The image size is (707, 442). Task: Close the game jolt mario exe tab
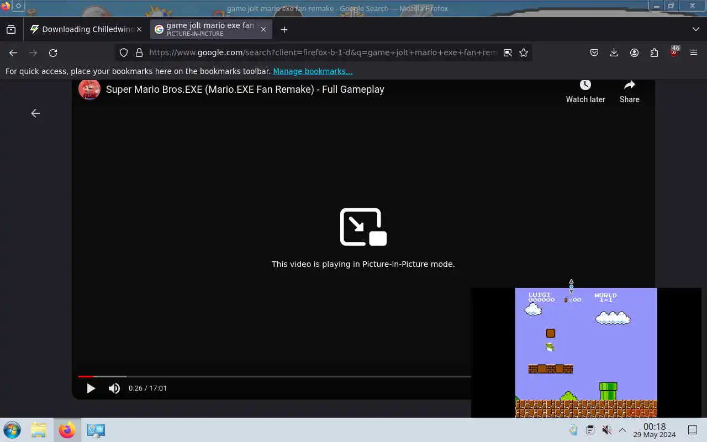[x=263, y=29]
